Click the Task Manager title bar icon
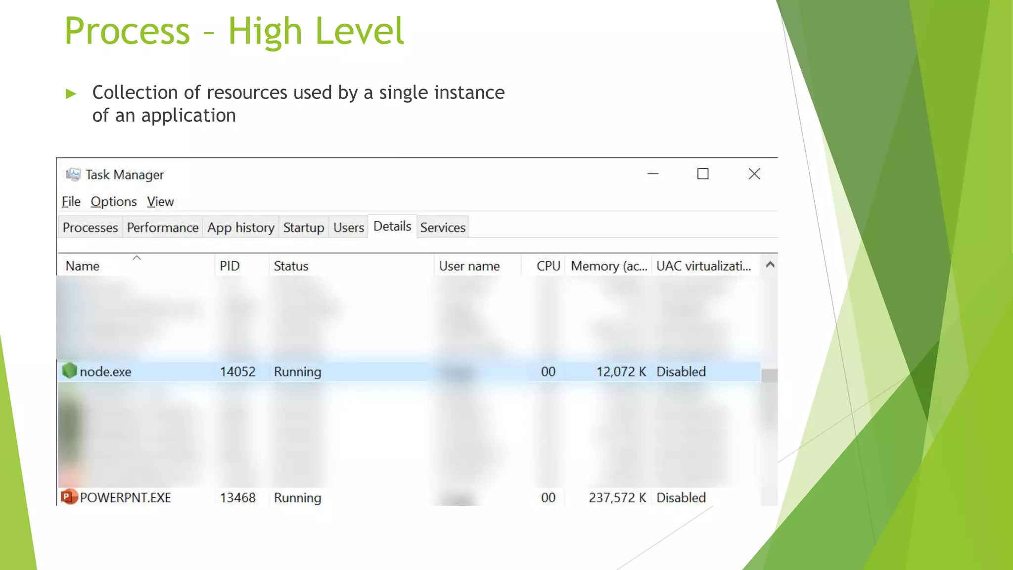Viewport: 1013px width, 570px height. point(73,174)
